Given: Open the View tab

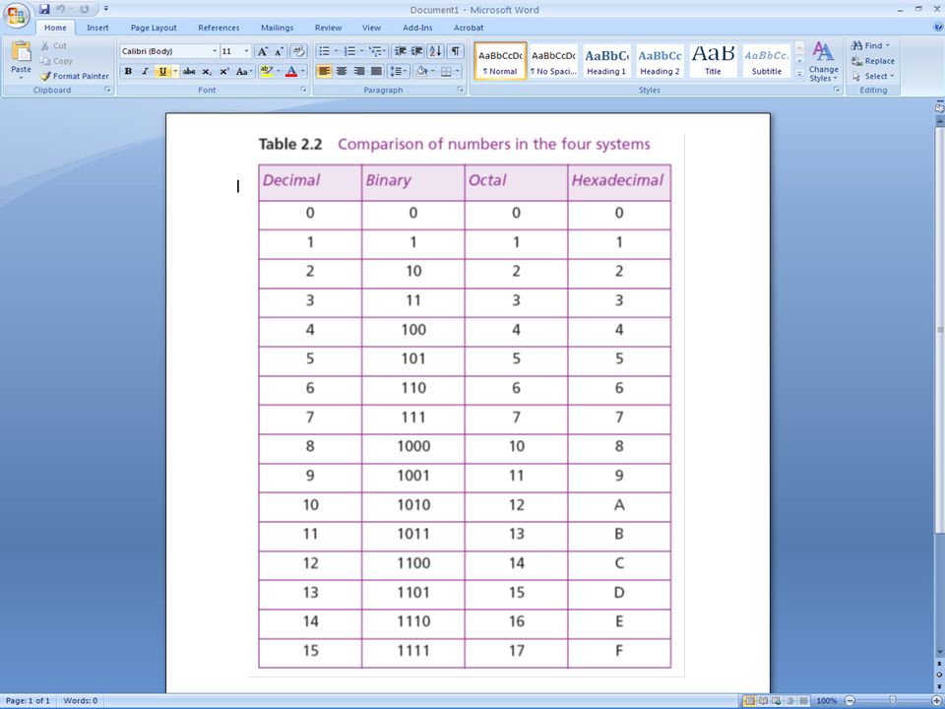Looking at the screenshot, I should (x=371, y=28).
